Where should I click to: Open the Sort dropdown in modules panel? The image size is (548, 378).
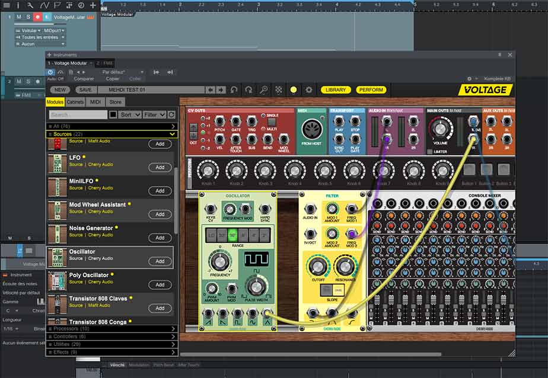coord(130,114)
